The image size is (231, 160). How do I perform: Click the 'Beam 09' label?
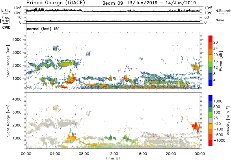[x=113, y=3]
